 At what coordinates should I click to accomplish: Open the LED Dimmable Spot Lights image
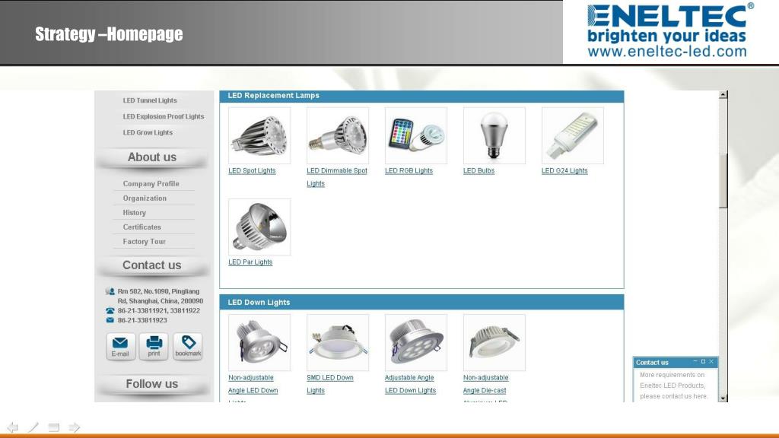(338, 135)
